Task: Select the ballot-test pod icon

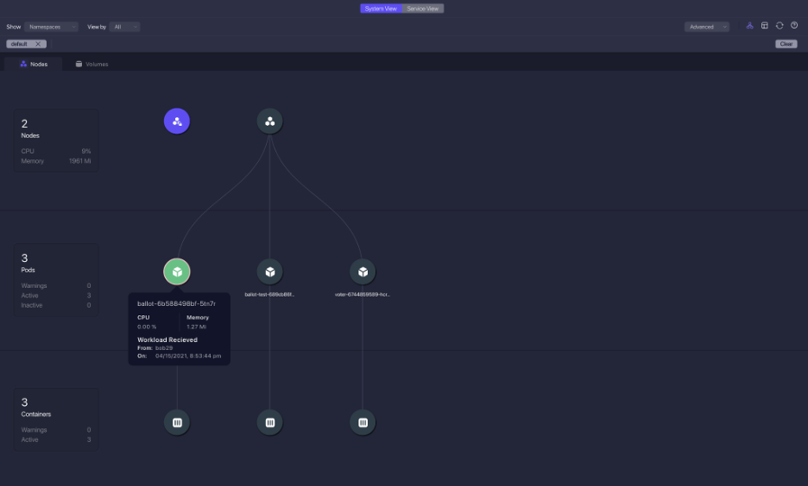Action: point(269,271)
